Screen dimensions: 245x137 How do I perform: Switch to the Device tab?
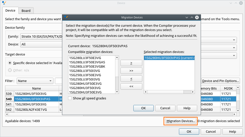[10, 10]
